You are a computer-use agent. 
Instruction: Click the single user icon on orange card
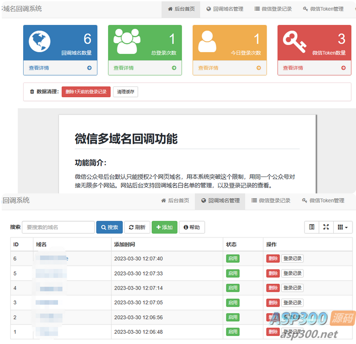coord(207,41)
